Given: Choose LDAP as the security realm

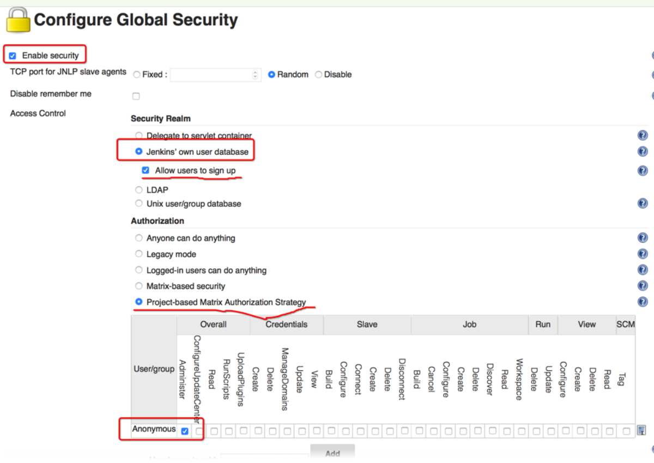Looking at the screenshot, I should [x=139, y=190].
